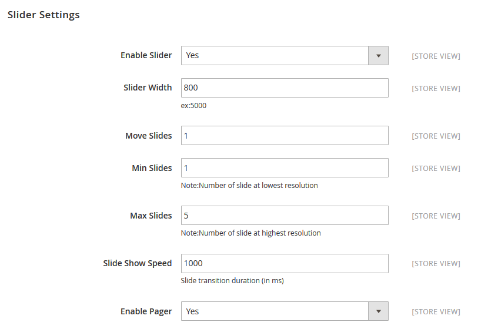Click the Slide Show Speed label

tap(138, 263)
